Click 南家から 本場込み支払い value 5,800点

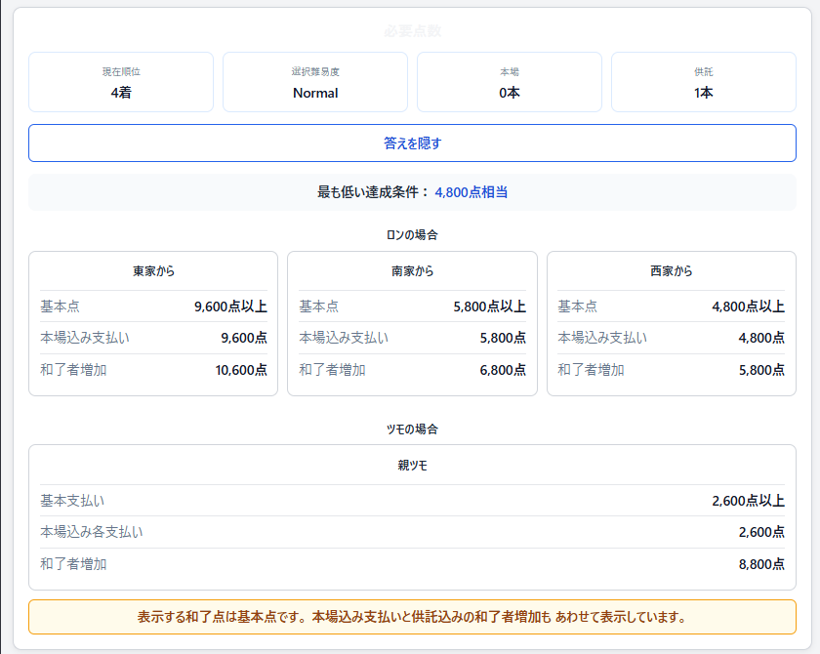[x=503, y=338]
